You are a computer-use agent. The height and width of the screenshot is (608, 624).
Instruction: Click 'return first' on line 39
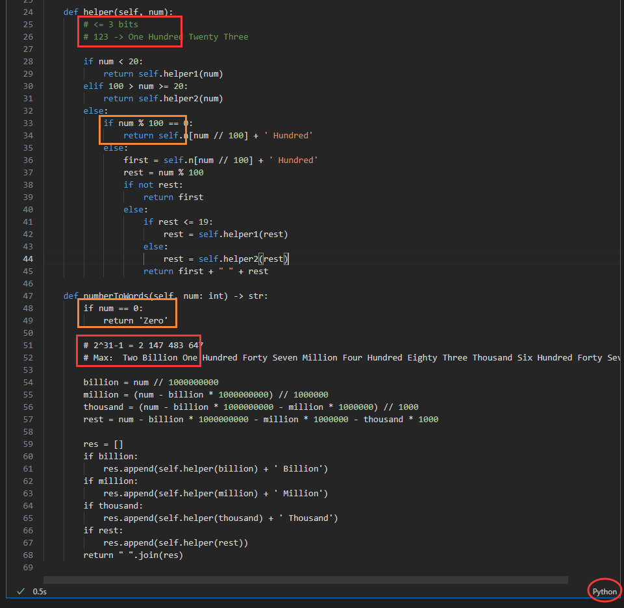point(173,197)
